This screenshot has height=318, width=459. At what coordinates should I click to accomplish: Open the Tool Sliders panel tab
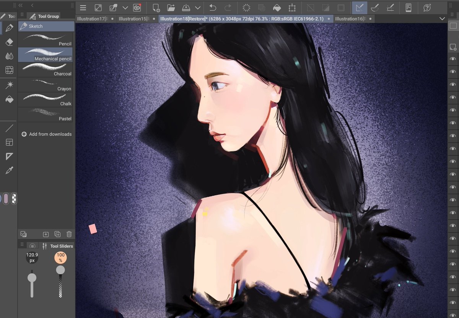coord(57,246)
